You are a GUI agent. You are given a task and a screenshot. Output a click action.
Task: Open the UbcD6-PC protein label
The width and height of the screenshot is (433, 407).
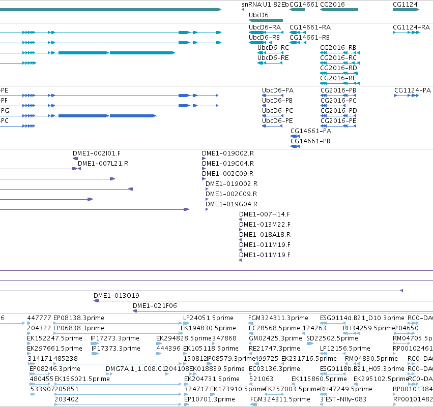(x=277, y=111)
